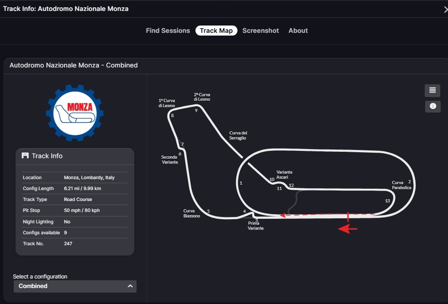Collapse the Track Info panel header
Screen dimensions: 448x304
click(74, 155)
